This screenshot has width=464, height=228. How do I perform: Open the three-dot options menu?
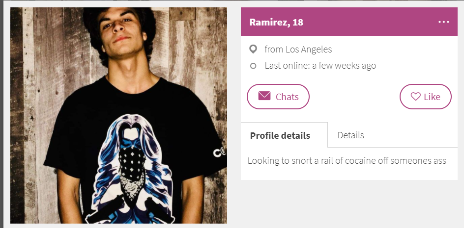[443, 22]
